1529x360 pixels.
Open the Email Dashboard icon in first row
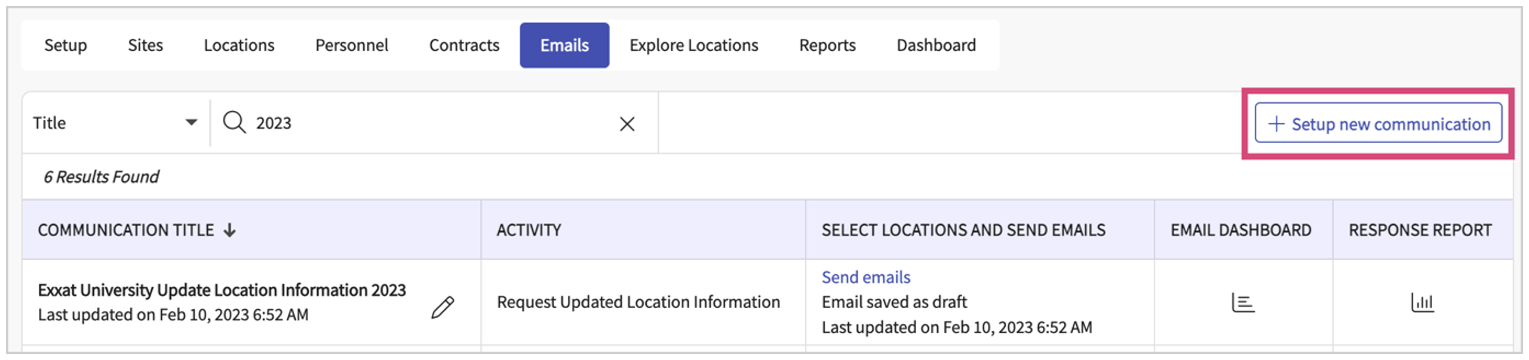click(1242, 303)
